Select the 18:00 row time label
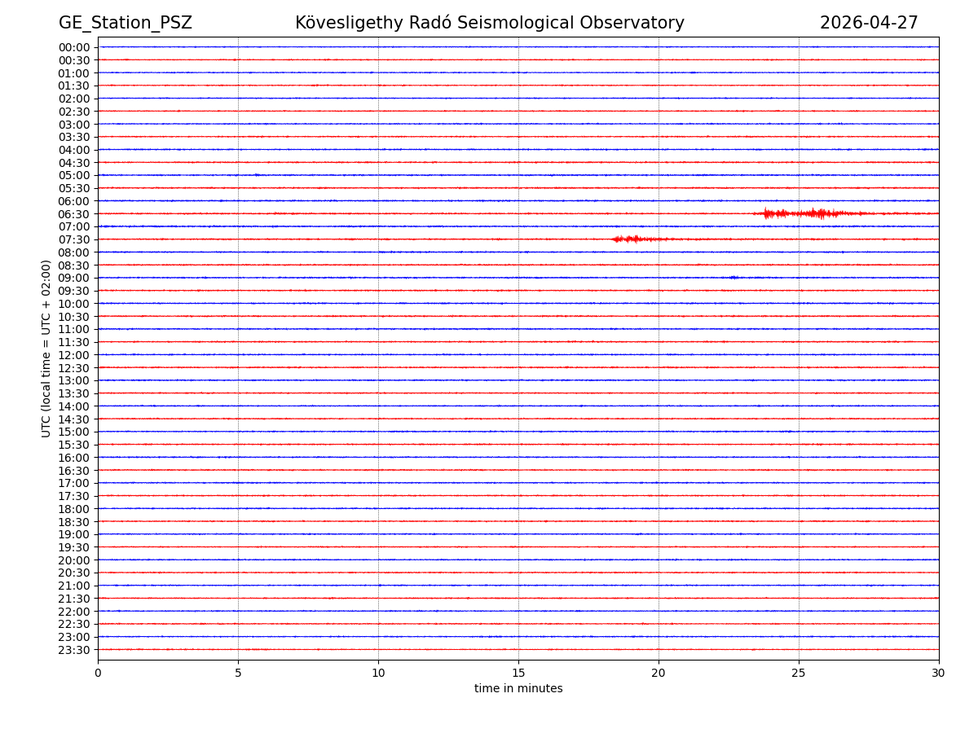Screen dimensions: 978x733 (x=74, y=509)
